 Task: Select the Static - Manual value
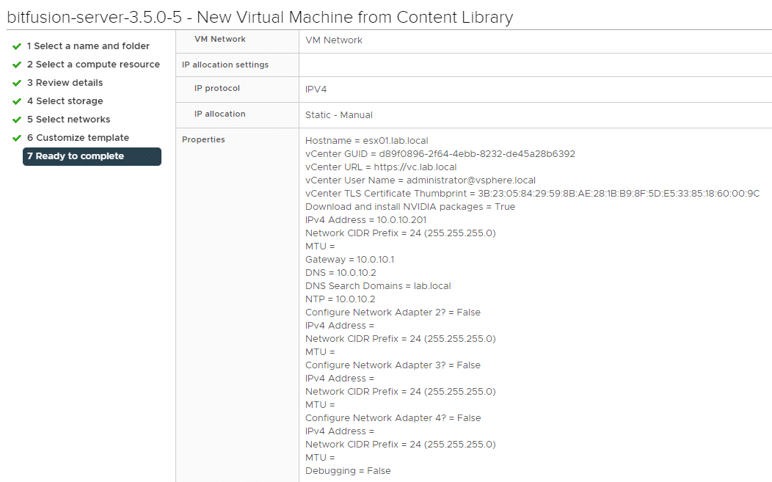339,114
